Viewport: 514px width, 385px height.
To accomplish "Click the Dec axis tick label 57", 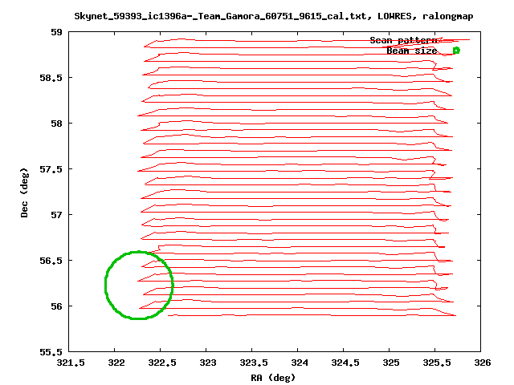I will pyautogui.click(x=56, y=215).
